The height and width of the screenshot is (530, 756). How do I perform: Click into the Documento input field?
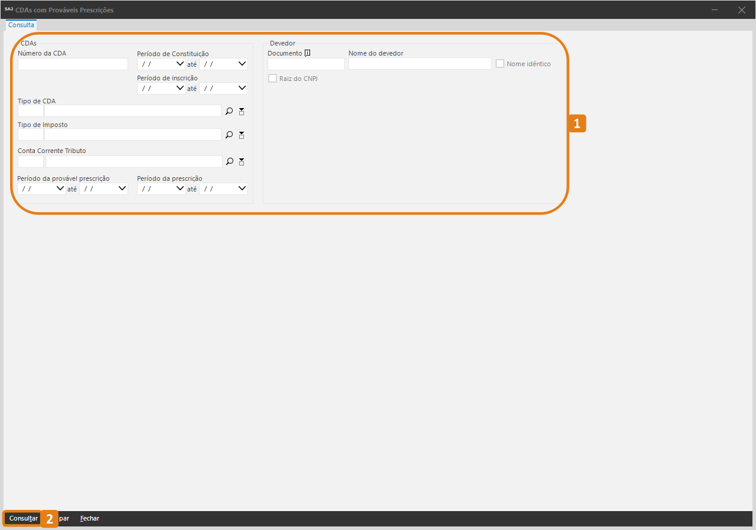coord(306,64)
